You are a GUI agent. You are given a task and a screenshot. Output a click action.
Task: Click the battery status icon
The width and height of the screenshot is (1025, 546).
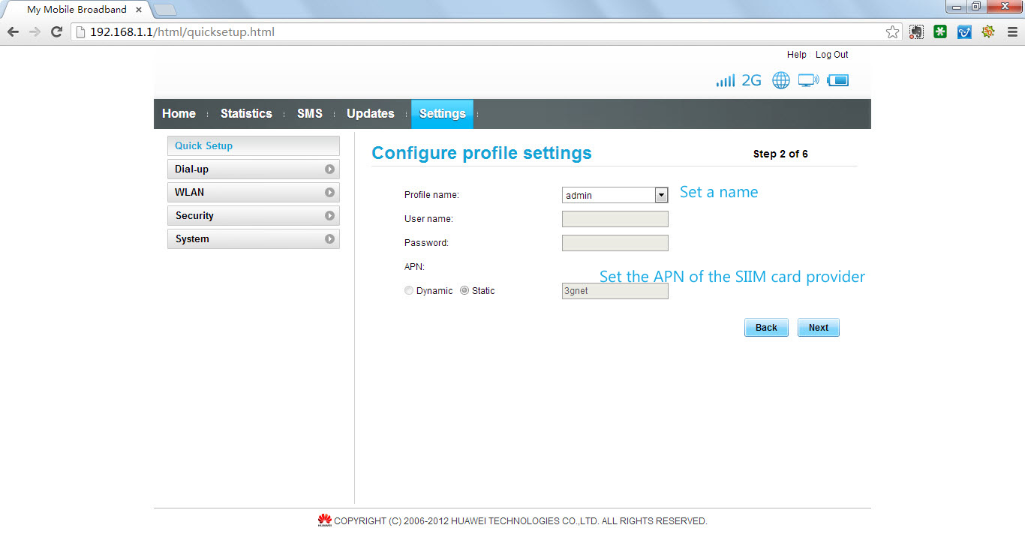[838, 81]
